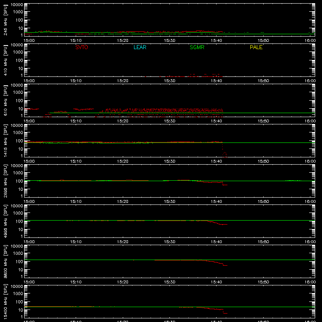Click the 10 tick value on the 15400 MHz axis
Screen dimensions: 322x322
(21, 310)
